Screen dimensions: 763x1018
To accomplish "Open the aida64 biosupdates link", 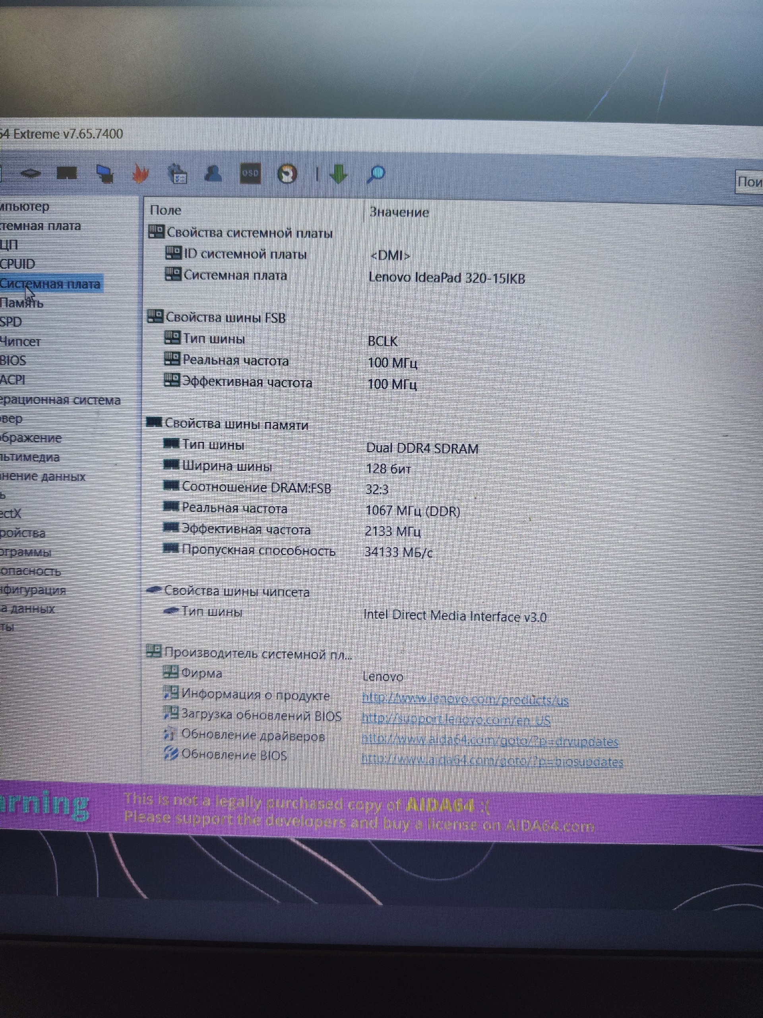I will pyautogui.click(x=492, y=761).
